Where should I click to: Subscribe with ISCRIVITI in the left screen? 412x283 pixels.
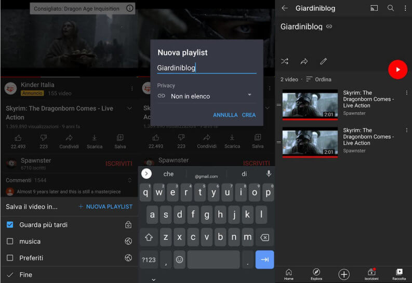pyautogui.click(x=119, y=164)
